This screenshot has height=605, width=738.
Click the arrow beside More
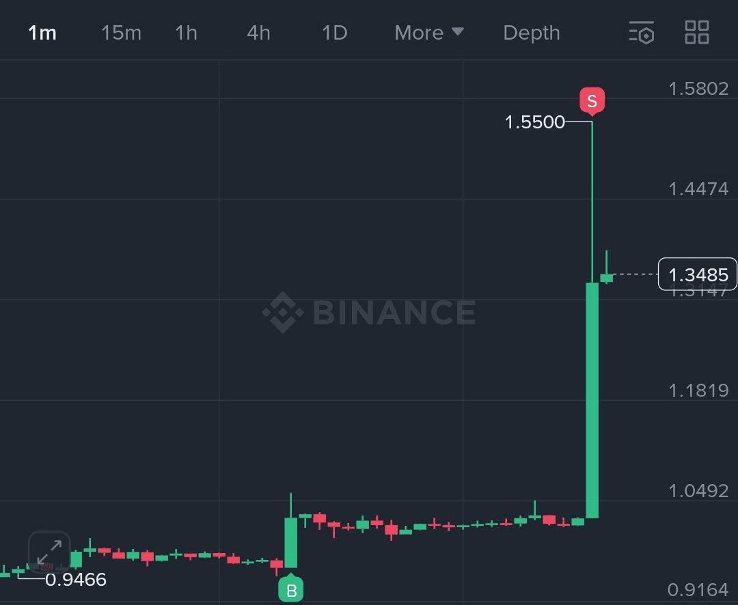[457, 31]
